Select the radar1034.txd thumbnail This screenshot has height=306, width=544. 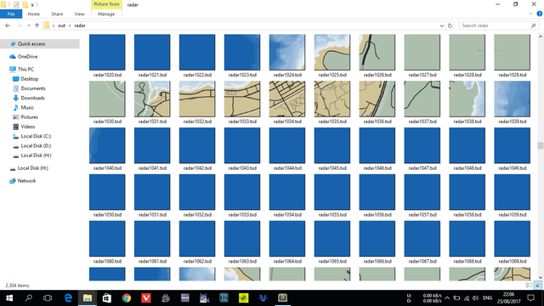(x=287, y=99)
